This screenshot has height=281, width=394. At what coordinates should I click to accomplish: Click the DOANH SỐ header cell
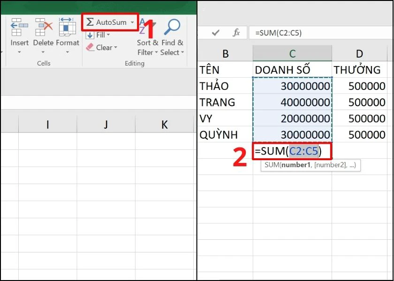point(293,69)
